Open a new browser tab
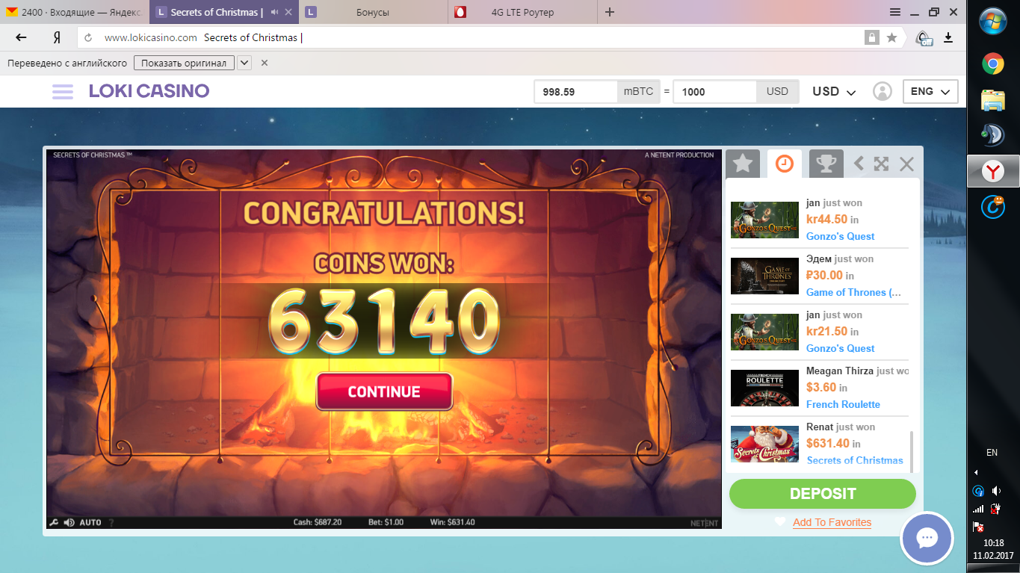Screen dimensions: 1020x573 pyautogui.click(x=610, y=12)
